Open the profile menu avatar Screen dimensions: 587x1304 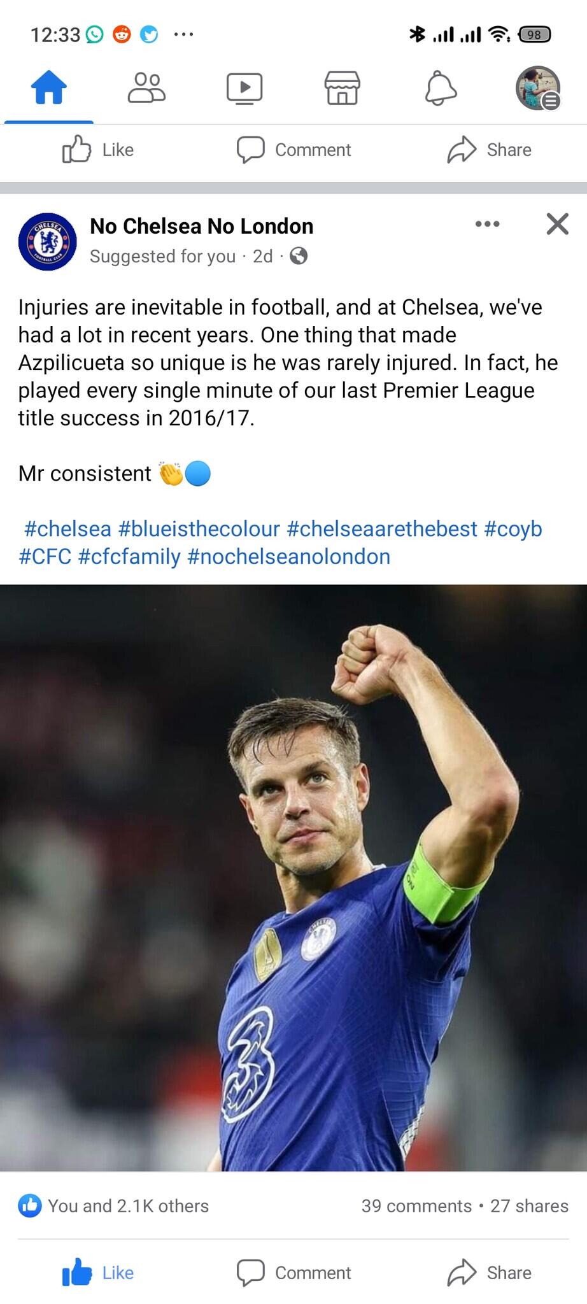(x=538, y=88)
